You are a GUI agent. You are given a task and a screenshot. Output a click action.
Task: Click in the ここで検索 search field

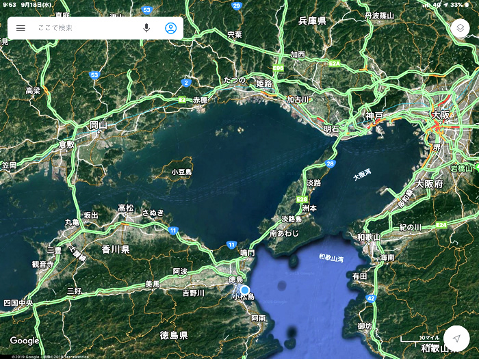click(x=87, y=28)
